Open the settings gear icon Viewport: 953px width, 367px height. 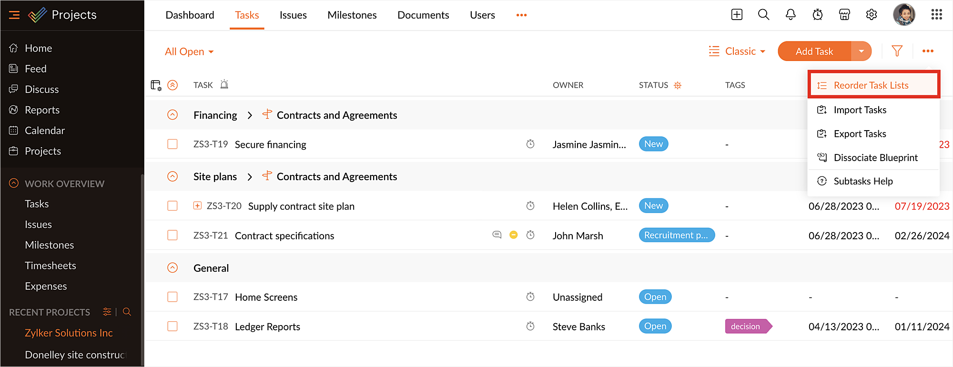point(872,15)
